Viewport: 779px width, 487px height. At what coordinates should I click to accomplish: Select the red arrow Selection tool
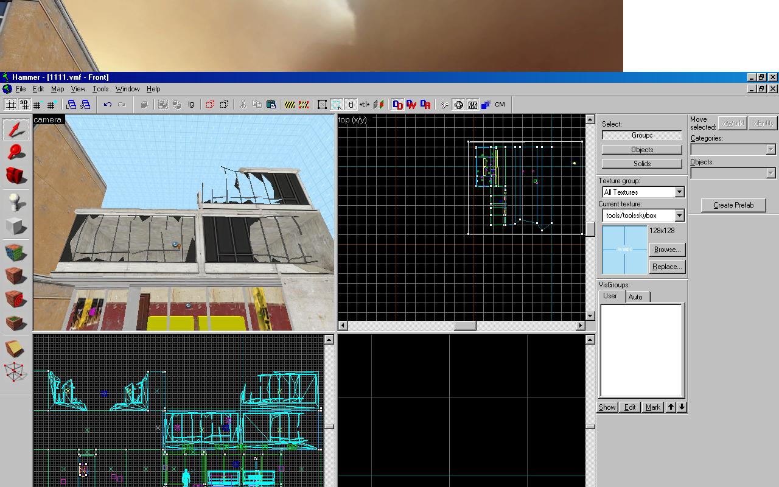click(x=16, y=129)
